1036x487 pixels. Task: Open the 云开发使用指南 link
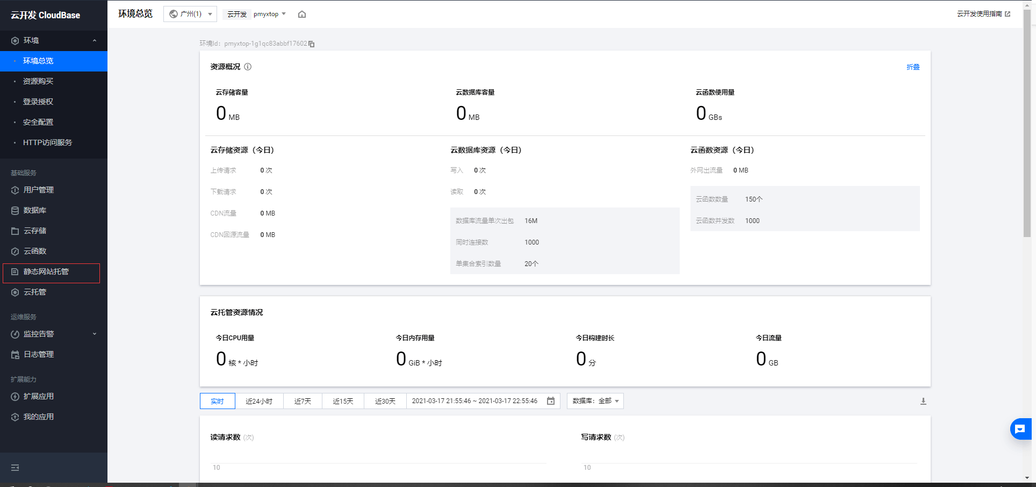pyautogui.click(x=983, y=14)
